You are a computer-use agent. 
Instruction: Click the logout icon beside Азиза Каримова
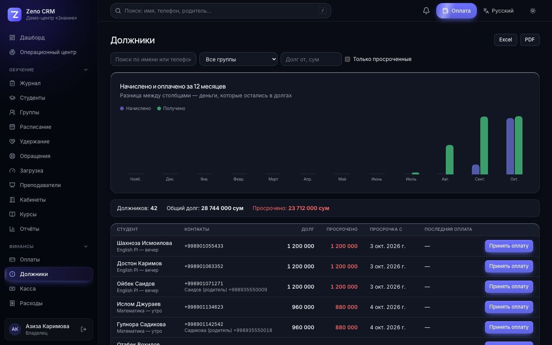coord(84,329)
